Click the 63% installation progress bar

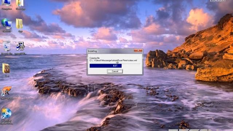point(115,65)
